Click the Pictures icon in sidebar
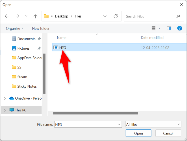 pyautogui.click(x=14, y=48)
